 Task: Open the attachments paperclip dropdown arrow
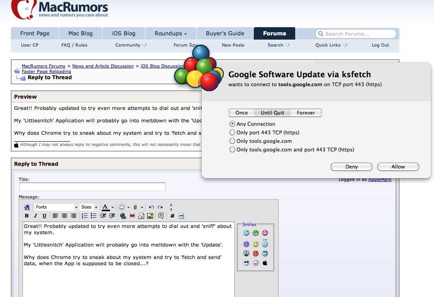[x=142, y=207]
